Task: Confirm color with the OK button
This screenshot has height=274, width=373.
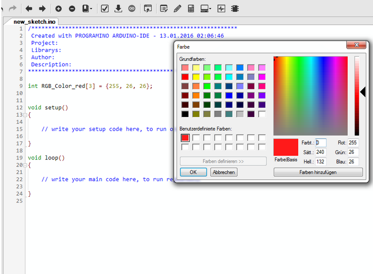Action: point(193,172)
